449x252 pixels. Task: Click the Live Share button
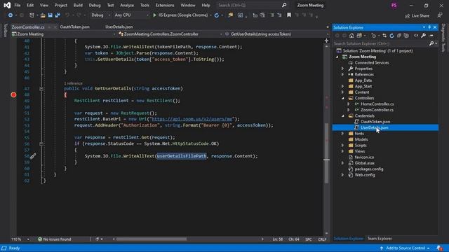coord(417,15)
